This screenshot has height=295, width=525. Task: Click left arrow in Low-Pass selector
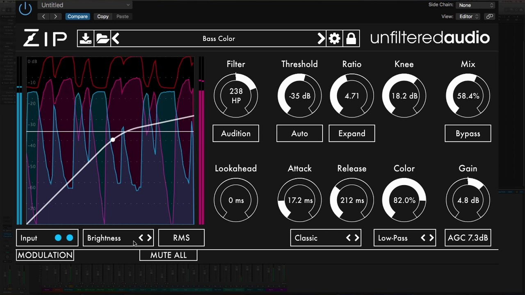423,238
